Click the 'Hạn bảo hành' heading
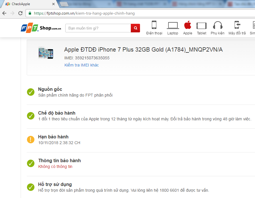Screen dimensions: 255x198 53,137
